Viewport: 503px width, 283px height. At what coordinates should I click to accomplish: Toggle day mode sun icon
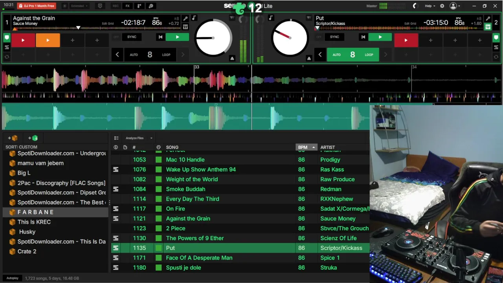(x=65, y=6)
